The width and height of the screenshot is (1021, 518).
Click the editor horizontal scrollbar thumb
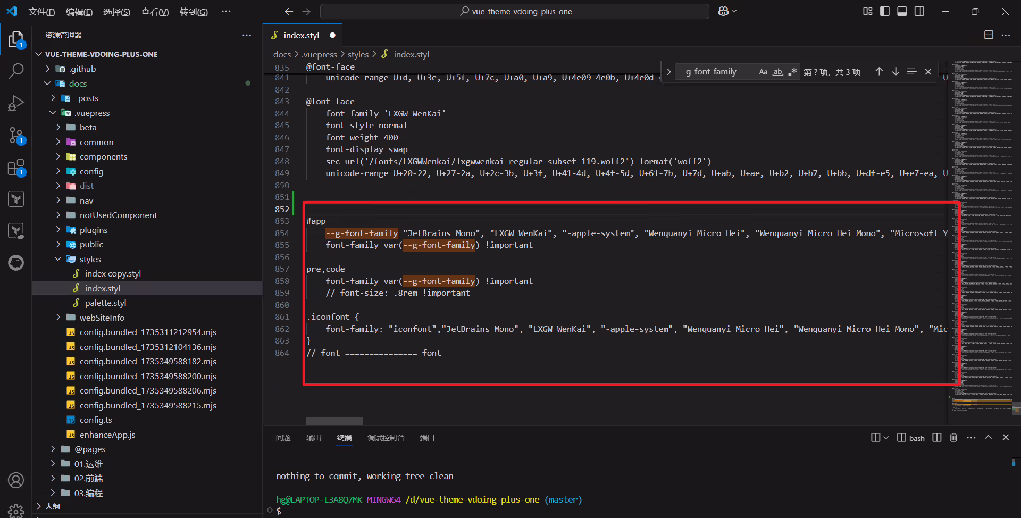click(334, 421)
